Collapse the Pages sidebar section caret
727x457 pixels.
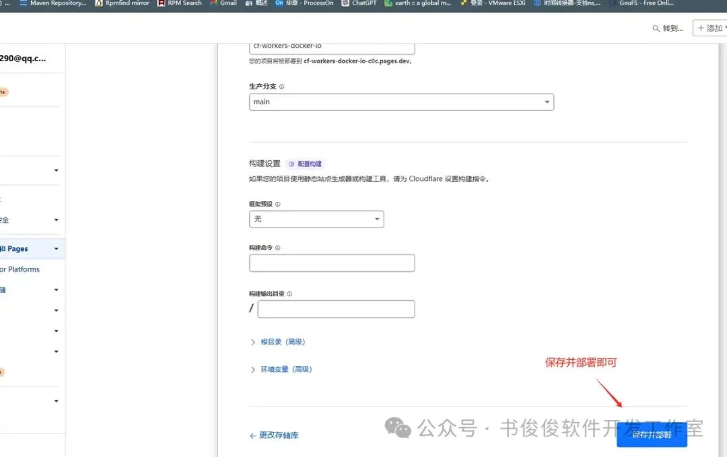(56, 249)
